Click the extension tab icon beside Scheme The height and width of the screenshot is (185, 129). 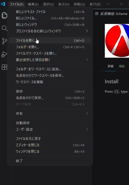point(97,14)
